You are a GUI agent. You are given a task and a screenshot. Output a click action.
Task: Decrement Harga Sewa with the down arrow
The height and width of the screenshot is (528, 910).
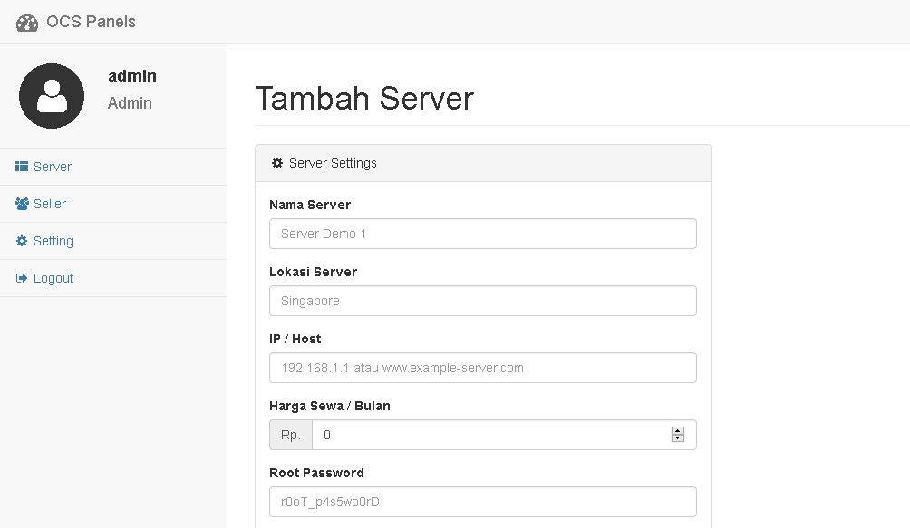coord(677,438)
